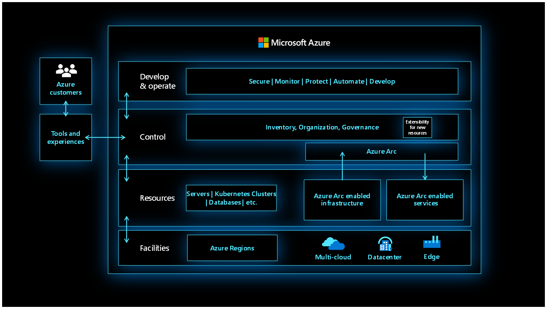547x309 pixels.
Task: Collapse the Facilities layer
Action: [155, 248]
